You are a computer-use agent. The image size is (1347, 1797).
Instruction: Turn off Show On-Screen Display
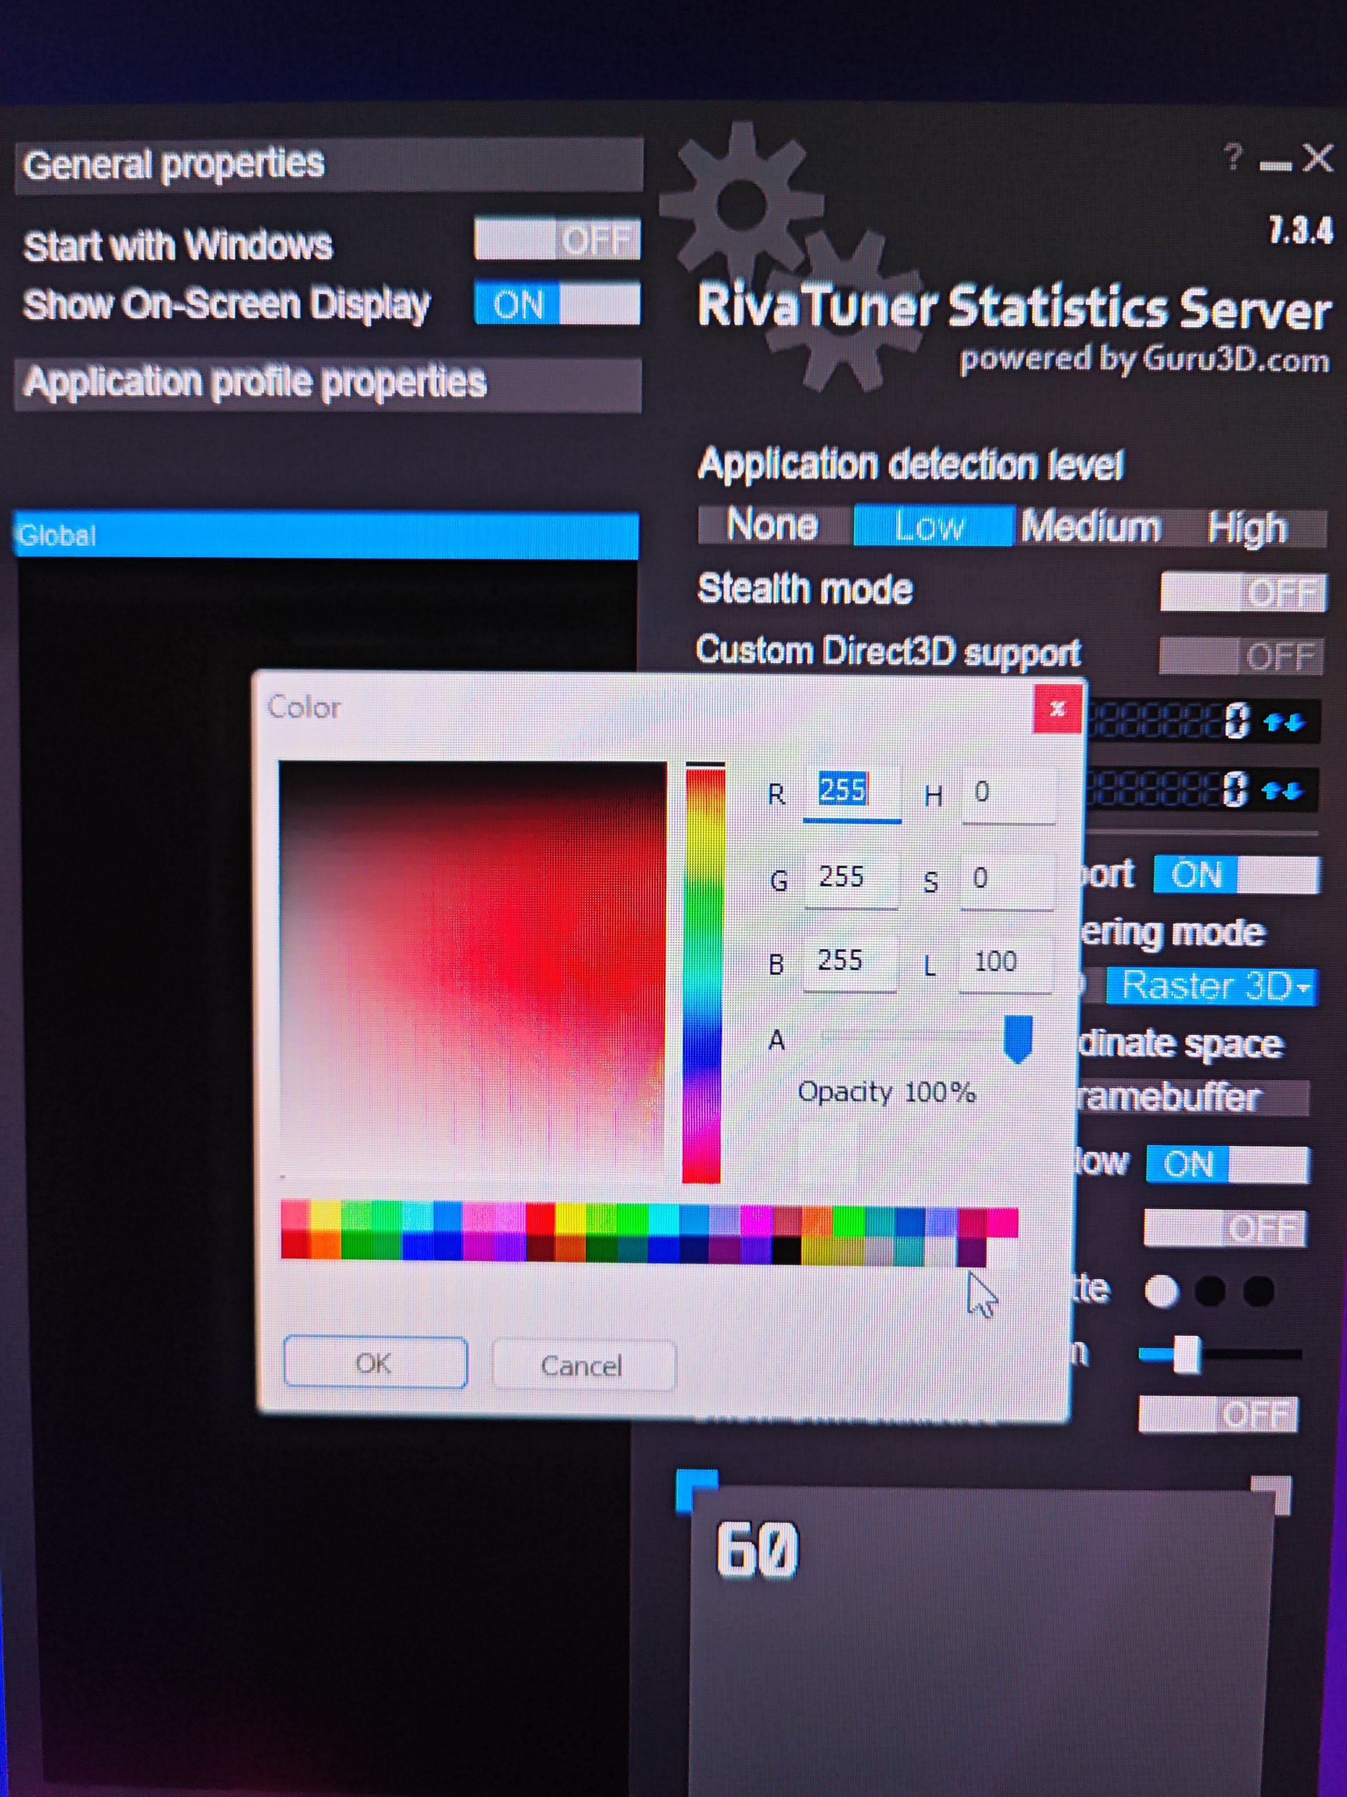pos(557,304)
